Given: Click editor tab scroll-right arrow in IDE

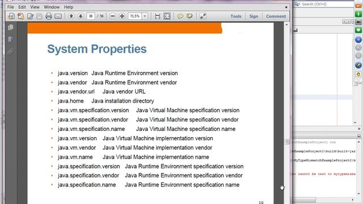Looking at the screenshot, I should point(348,22).
